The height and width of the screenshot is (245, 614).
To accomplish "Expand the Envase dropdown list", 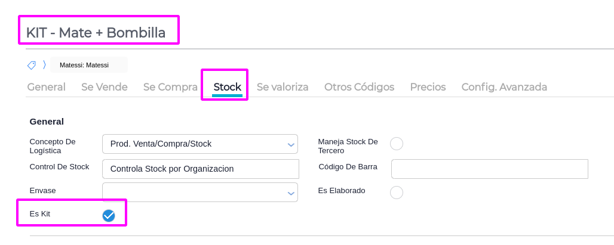I will [x=199, y=193].
